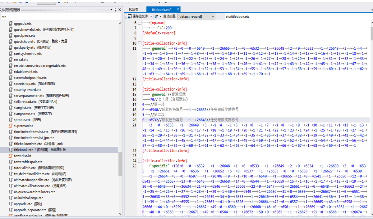Click the `specific` keyword on line 25
This screenshot has width=373, height=219.
[x=160, y=166]
